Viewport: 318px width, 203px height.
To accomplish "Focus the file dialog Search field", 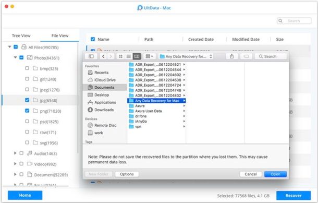I will click(271, 56).
